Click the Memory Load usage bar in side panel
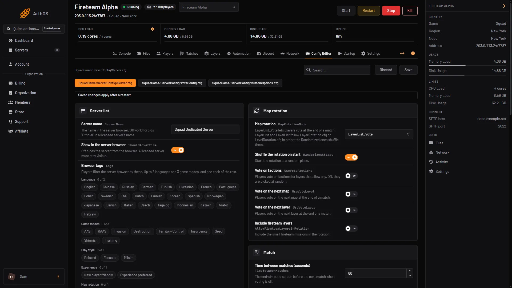Image resolution: width=512 pixels, height=288 pixels. (x=467, y=66)
